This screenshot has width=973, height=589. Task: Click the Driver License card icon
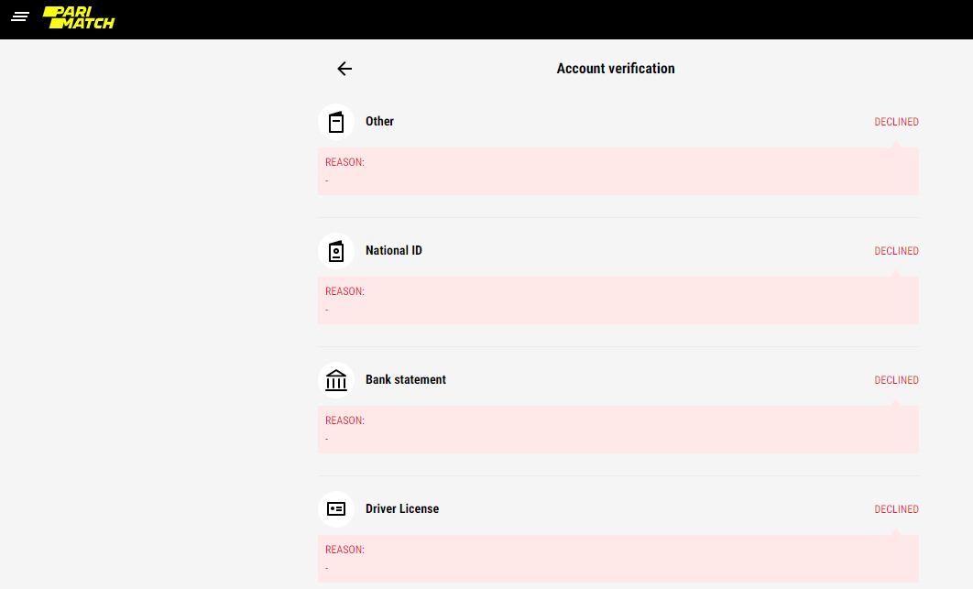(x=336, y=509)
